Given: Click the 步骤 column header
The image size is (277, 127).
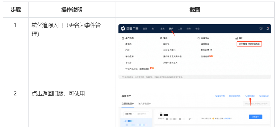Looking at the screenshot, I should tap(16, 10).
